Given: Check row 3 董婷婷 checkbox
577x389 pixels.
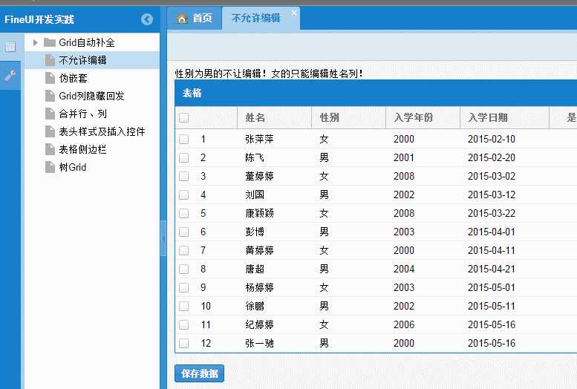Looking at the screenshot, I should (x=183, y=176).
